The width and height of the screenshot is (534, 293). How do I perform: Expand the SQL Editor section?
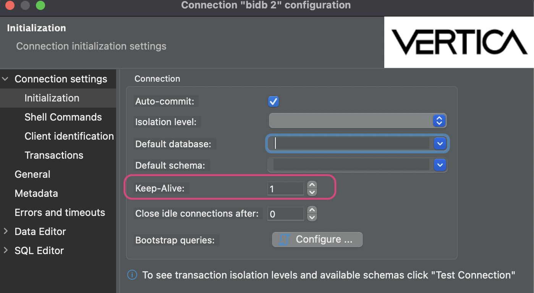[x=5, y=250]
